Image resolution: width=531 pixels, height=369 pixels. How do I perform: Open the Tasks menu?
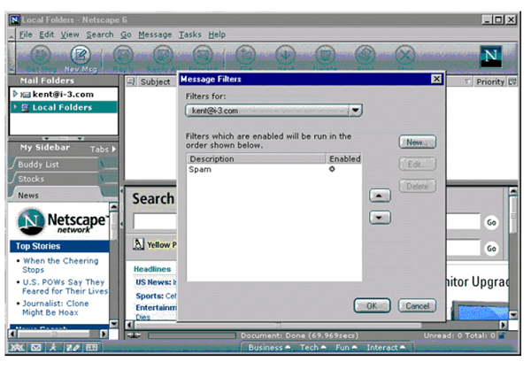[x=190, y=35]
